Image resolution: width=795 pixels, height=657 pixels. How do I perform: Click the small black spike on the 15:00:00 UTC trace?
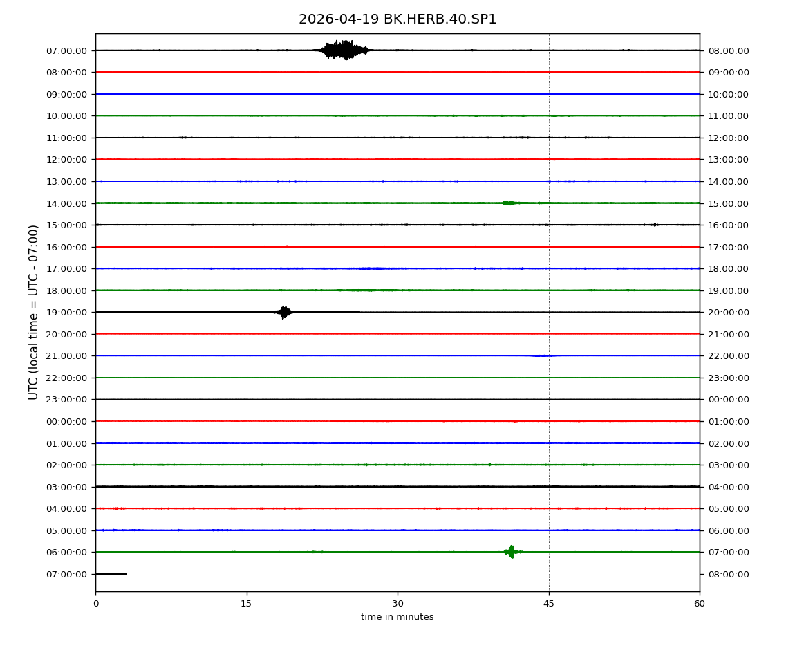(655, 225)
